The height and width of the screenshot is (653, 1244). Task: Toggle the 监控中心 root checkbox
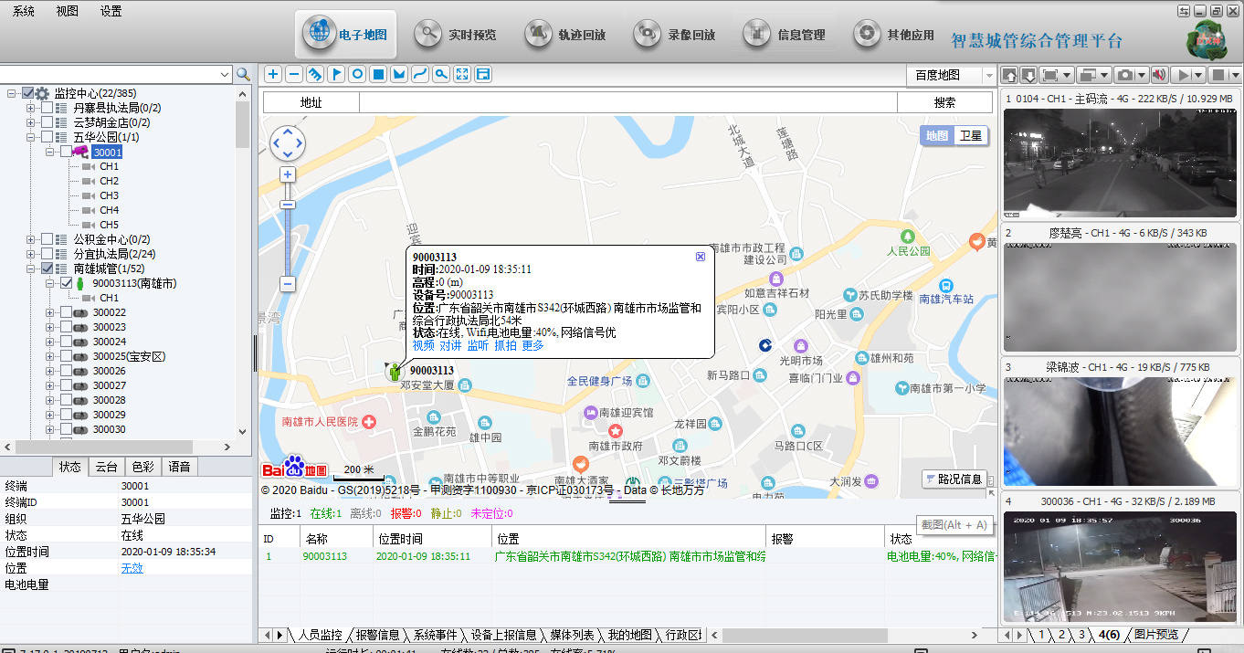28,93
